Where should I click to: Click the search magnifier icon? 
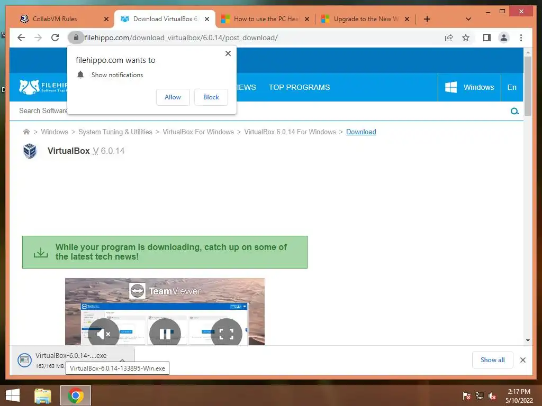pos(514,111)
